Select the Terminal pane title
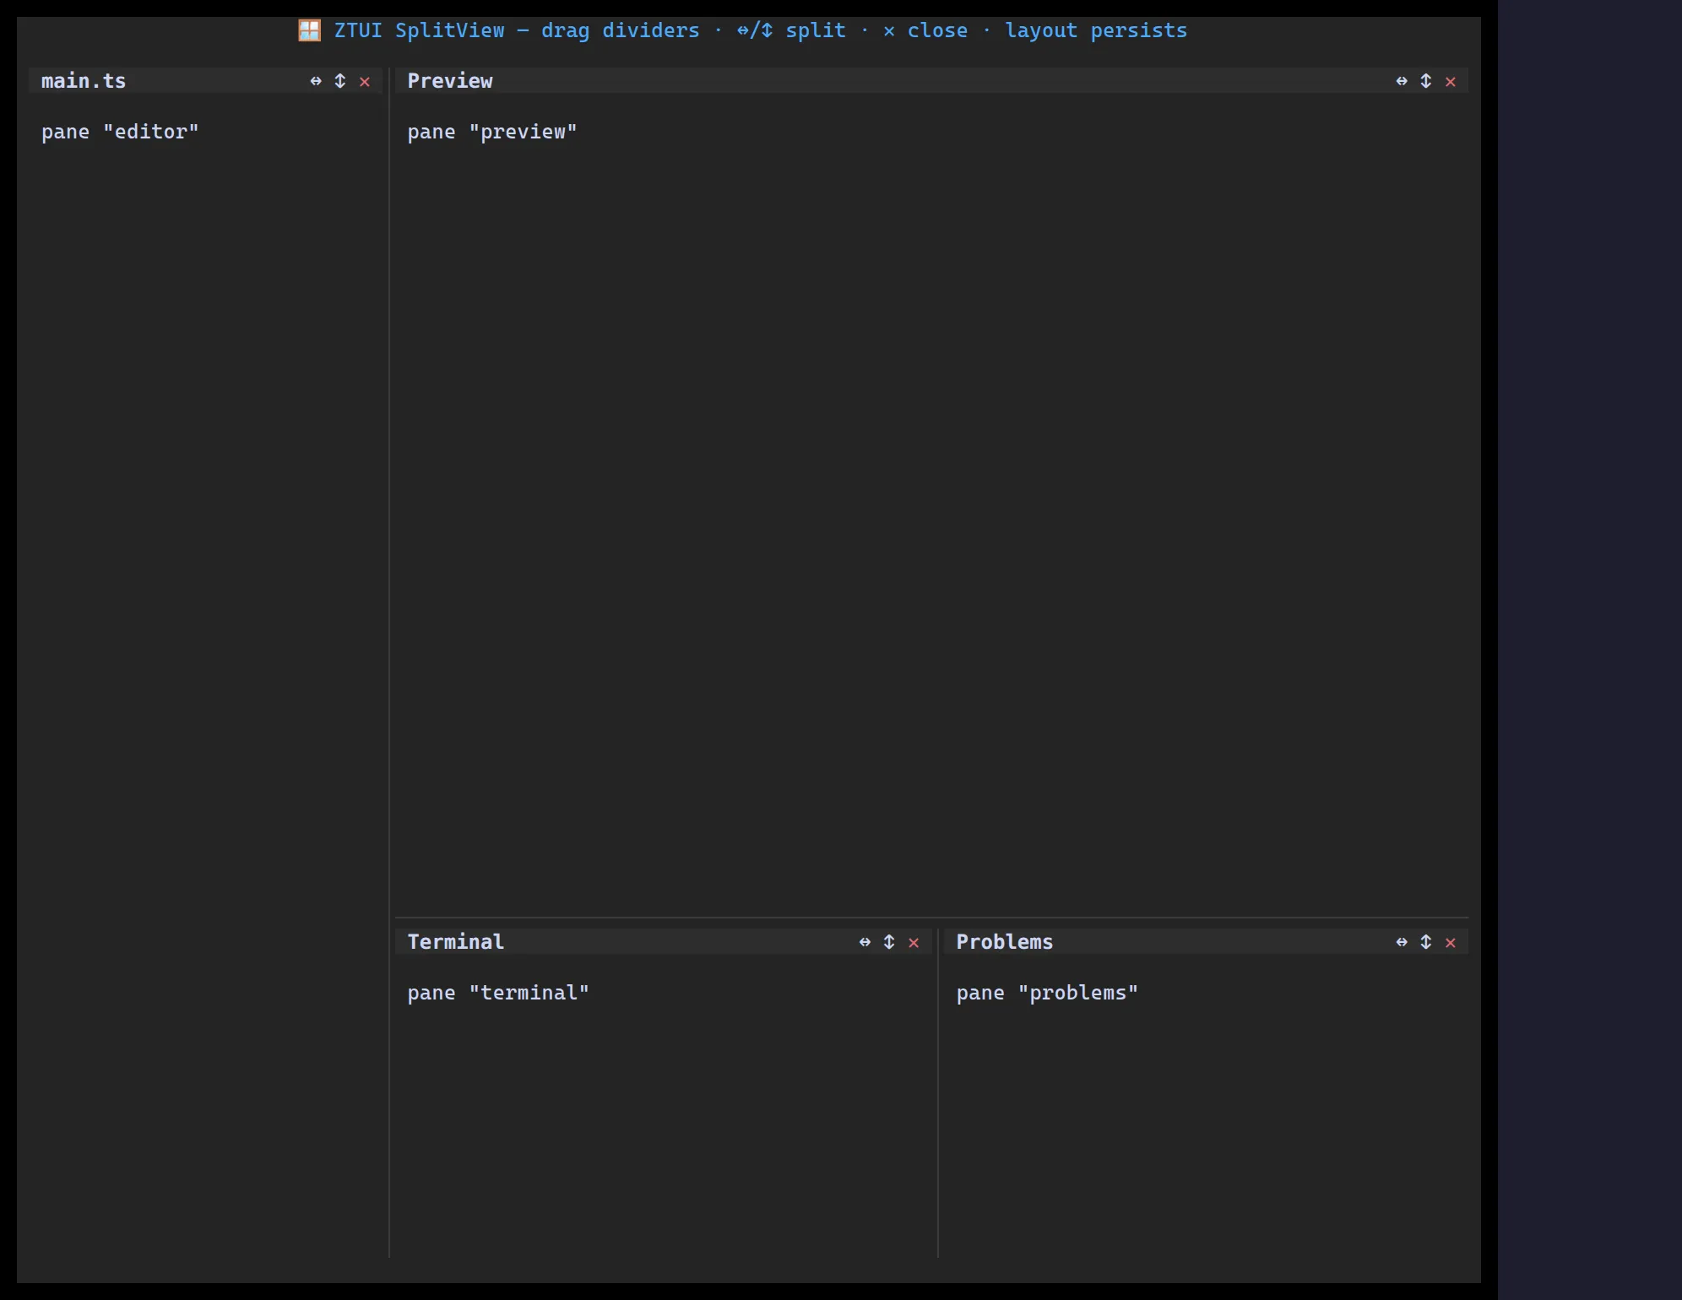 (456, 942)
